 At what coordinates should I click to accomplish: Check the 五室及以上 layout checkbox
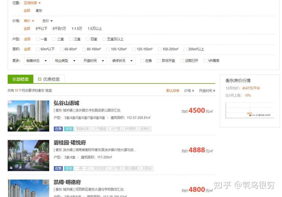pyautogui.click(x=104, y=39)
